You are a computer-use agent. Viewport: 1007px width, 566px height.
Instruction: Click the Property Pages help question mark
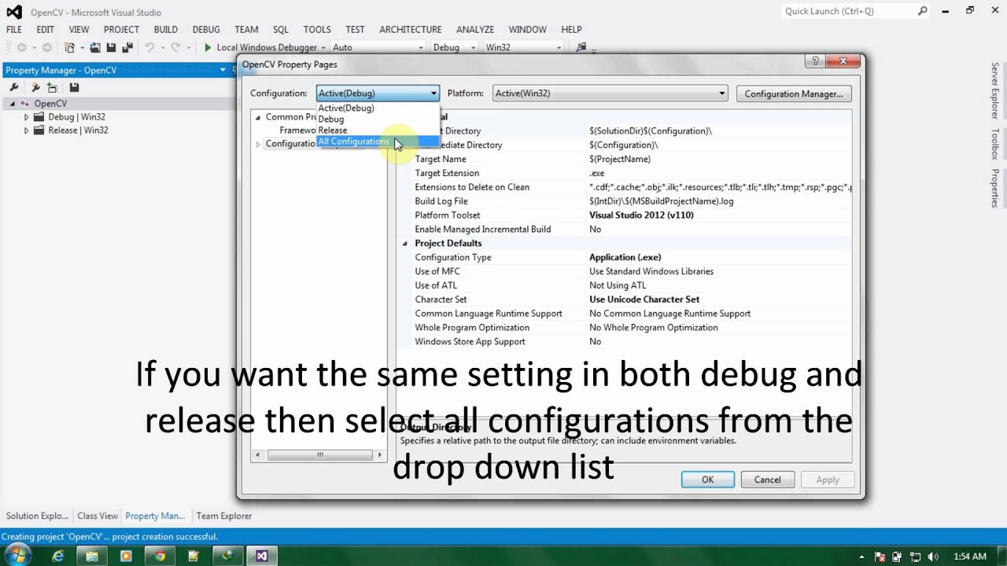[x=815, y=61]
